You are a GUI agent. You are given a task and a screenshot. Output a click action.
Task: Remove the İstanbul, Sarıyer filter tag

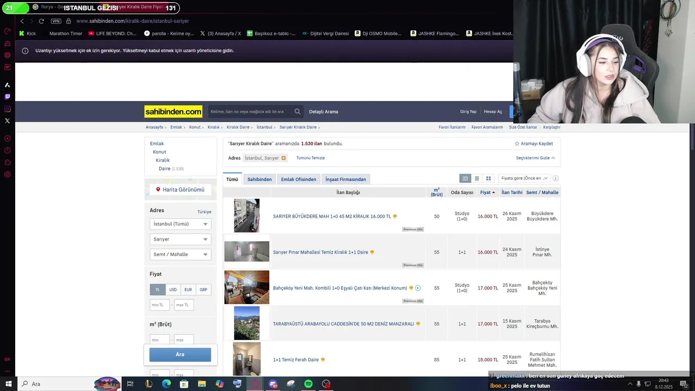283,158
